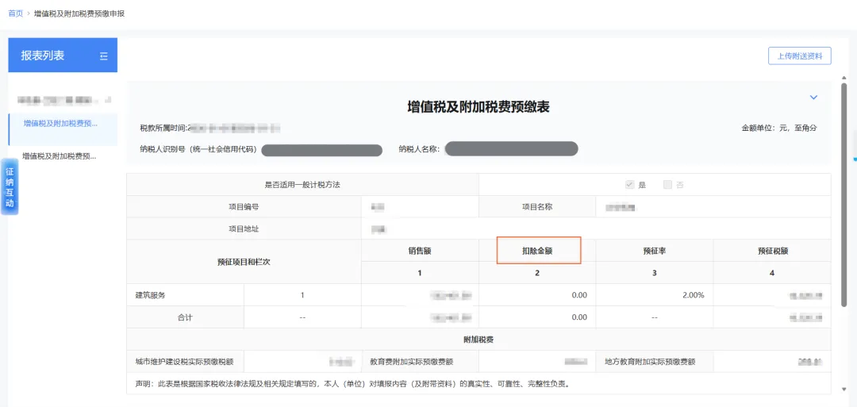Click the 2.00% 预征率 cell
The height and width of the screenshot is (407, 857).
pos(654,295)
